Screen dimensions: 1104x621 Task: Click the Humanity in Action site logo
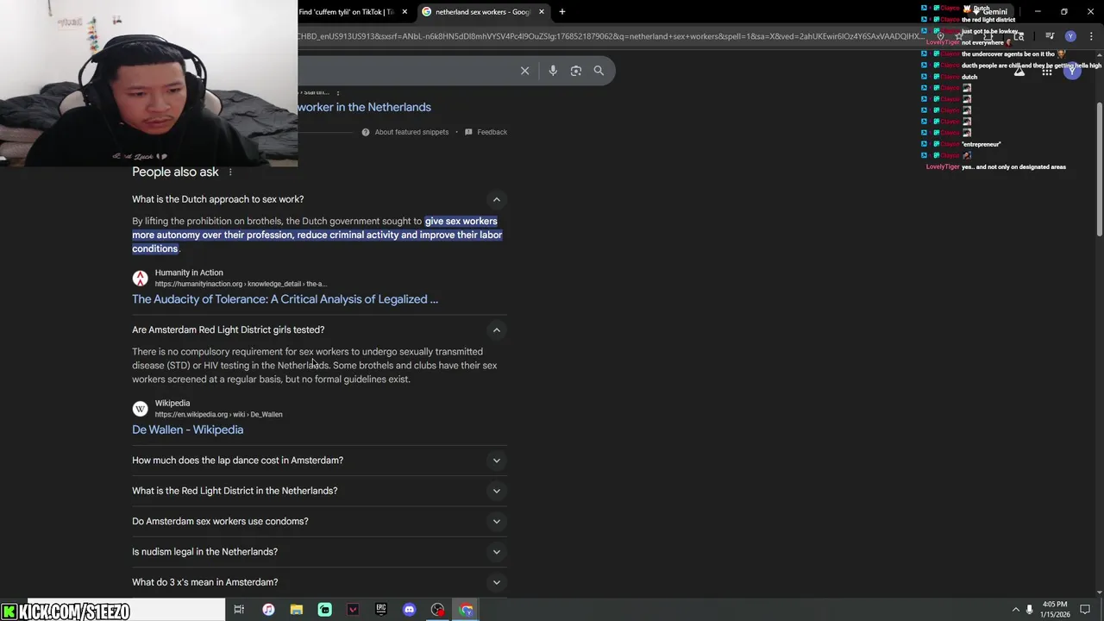tap(140, 278)
